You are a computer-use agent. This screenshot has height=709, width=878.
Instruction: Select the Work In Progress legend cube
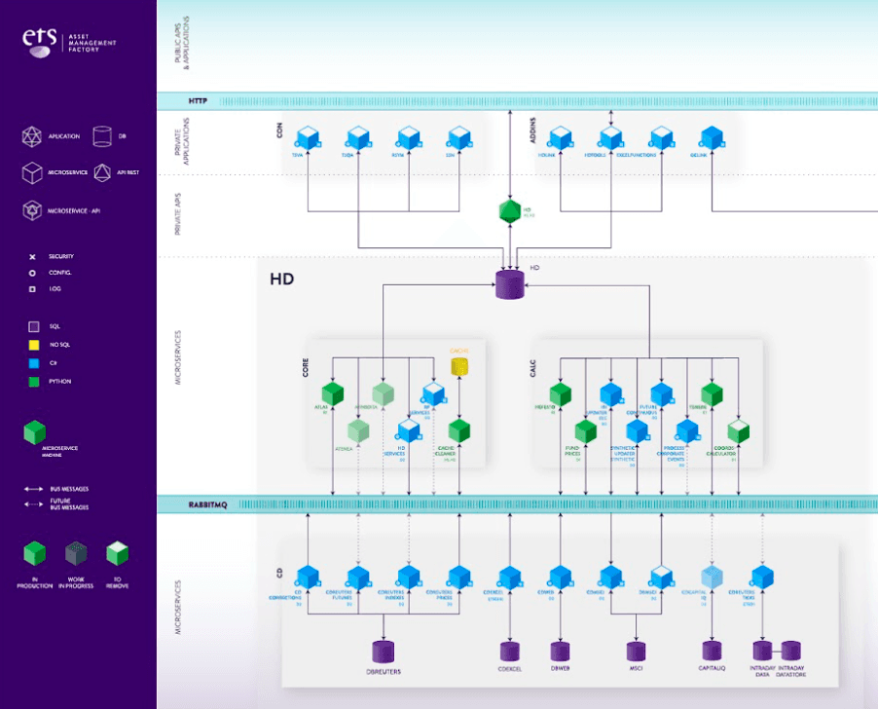coord(76,553)
